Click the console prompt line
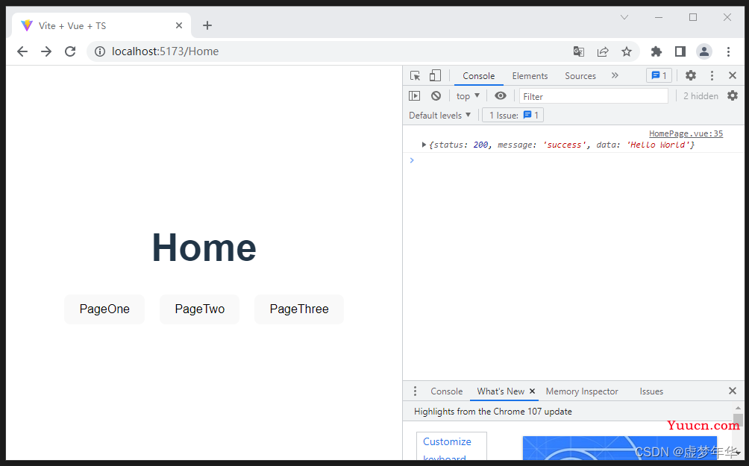The height and width of the screenshot is (466, 749). tap(573, 160)
